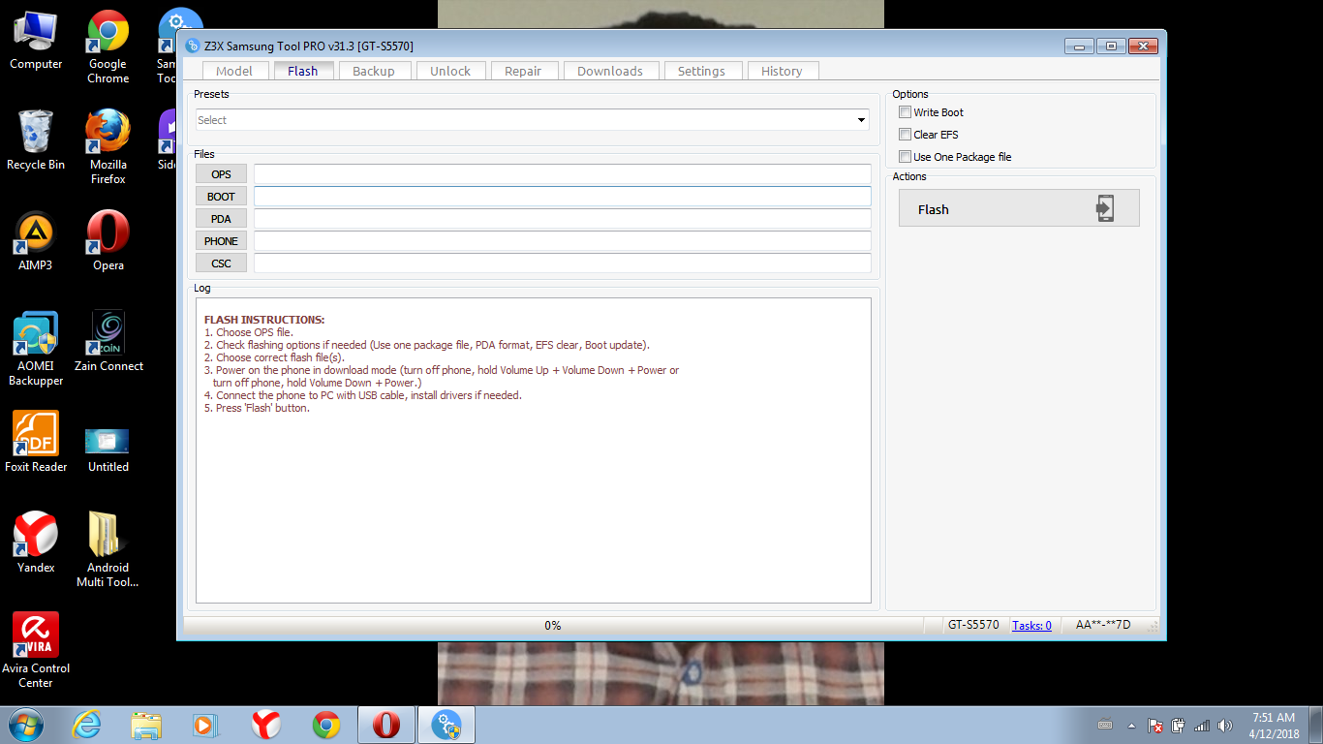Open the Action Center flag icon

(x=1154, y=726)
